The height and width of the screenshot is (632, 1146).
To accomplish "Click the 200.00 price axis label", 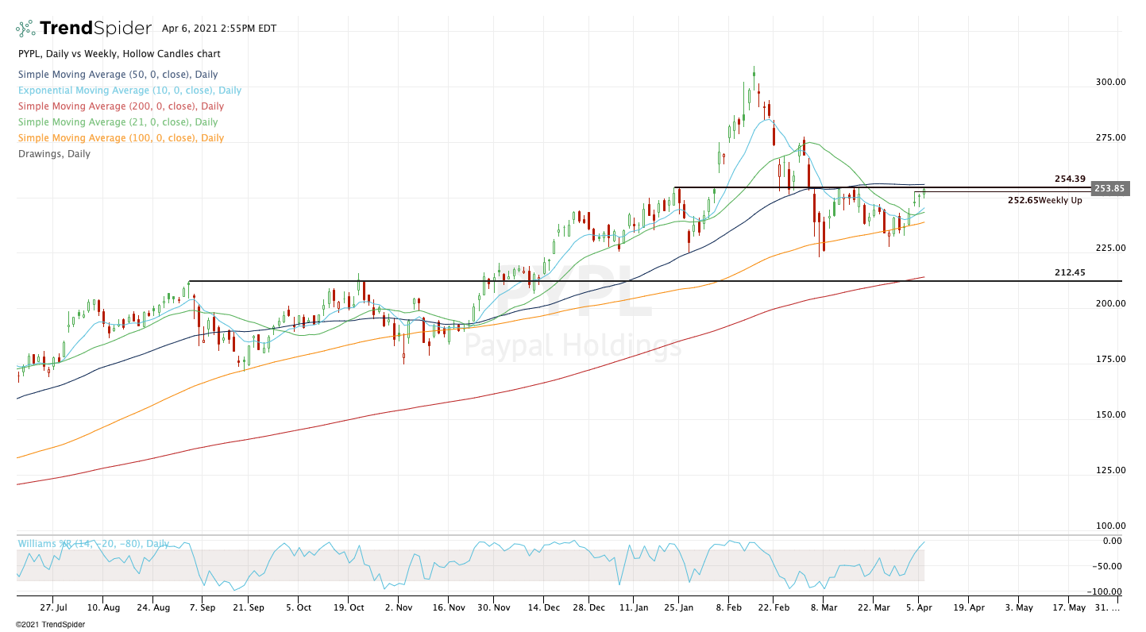I will click(x=1110, y=303).
